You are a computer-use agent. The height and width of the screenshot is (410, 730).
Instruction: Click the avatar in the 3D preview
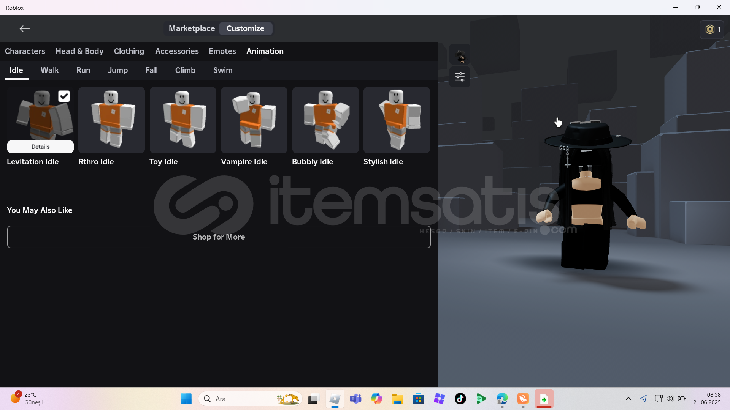click(589, 196)
